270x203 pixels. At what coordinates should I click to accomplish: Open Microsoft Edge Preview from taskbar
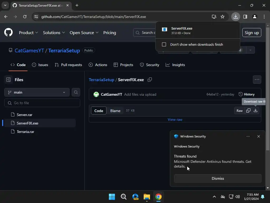coord(135,197)
